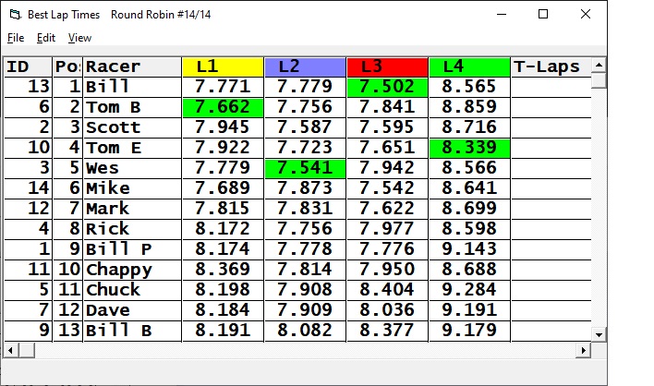Screen dimensions: 654x386
Task: Click the red L3 column header
Action: point(387,66)
